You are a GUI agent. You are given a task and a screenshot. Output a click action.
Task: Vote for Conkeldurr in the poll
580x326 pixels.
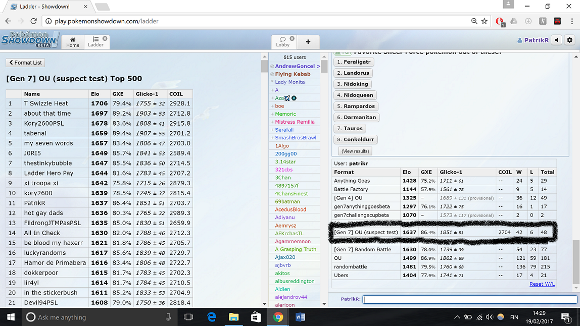point(356,139)
